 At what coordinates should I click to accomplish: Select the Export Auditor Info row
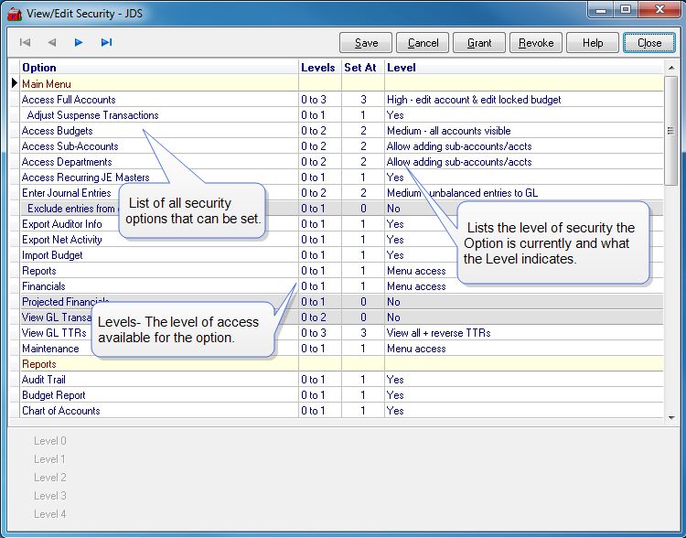(x=62, y=224)
